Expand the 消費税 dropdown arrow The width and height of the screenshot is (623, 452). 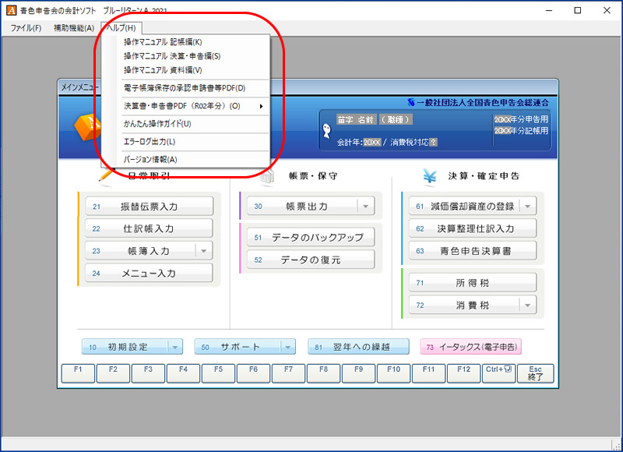[527, 305]
